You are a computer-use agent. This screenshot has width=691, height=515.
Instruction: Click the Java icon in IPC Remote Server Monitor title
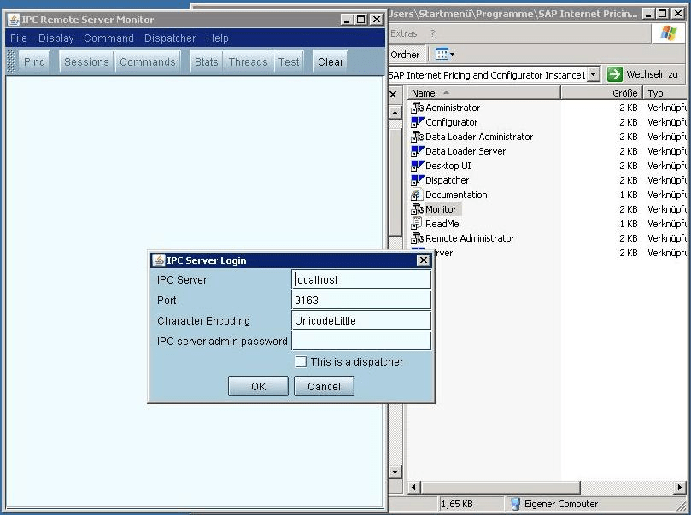(14, 20)
